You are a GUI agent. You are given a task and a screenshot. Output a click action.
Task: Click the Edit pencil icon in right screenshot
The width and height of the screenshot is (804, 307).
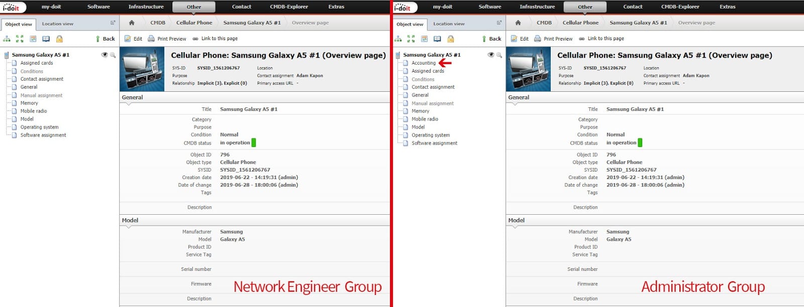click(x=514, y=39)
